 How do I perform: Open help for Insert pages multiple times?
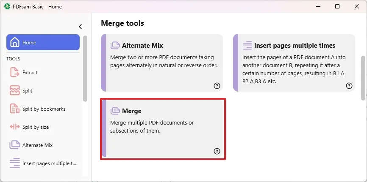click(x=349, y=86)
